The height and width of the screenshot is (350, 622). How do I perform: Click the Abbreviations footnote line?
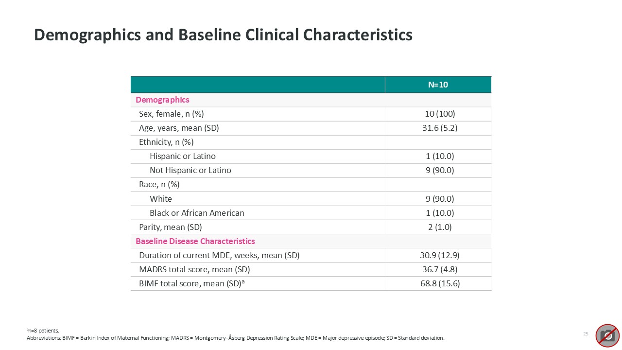pos(235,337)
